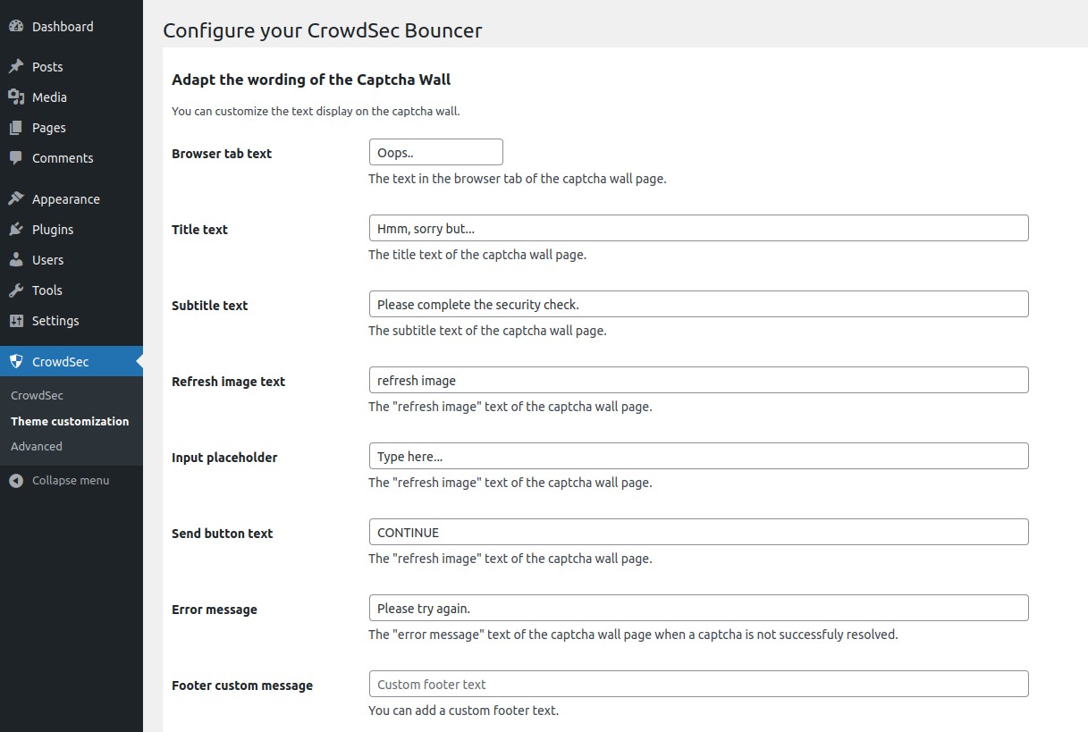Click the Tools wrench icon

pyautogui.click(x=16, y=290)
